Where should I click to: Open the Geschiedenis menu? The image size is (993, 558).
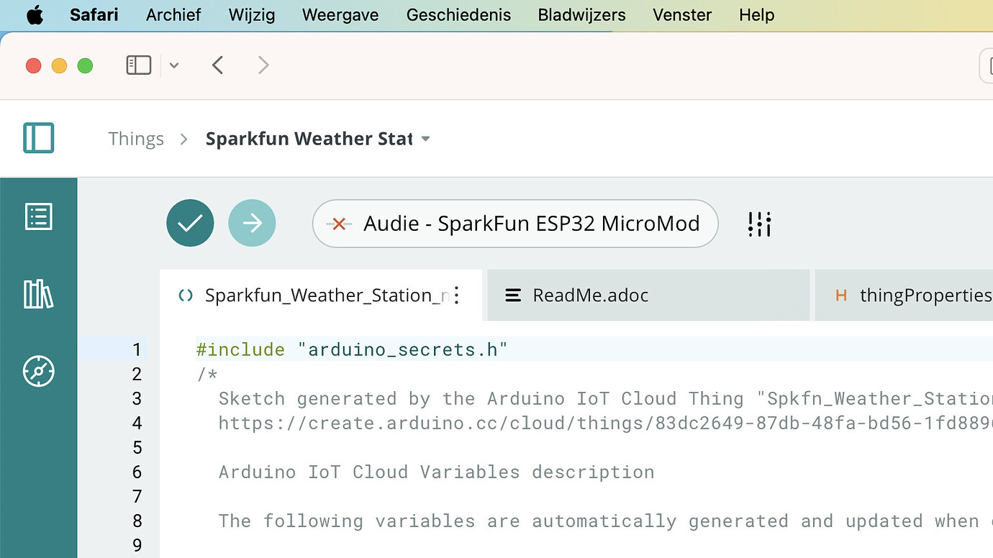(x=458, y=14)
